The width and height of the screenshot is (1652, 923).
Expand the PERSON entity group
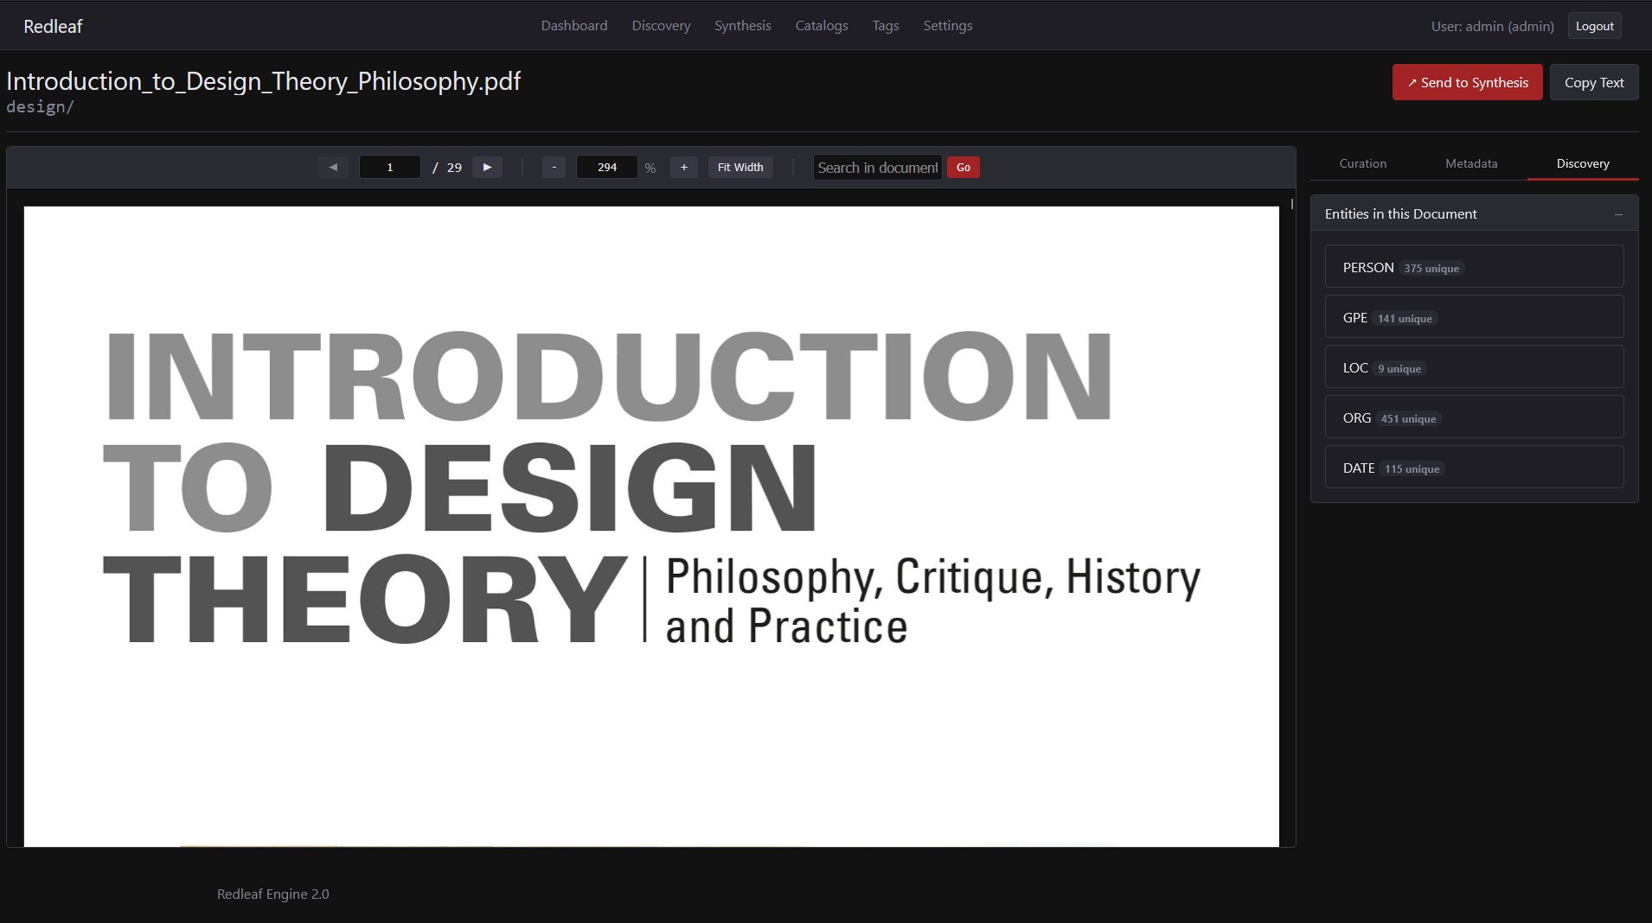(x=1473, y=267)
